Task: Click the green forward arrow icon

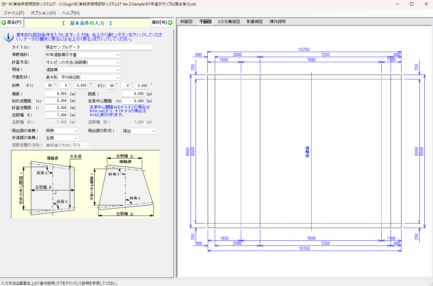Action: [x=170, y=23]
